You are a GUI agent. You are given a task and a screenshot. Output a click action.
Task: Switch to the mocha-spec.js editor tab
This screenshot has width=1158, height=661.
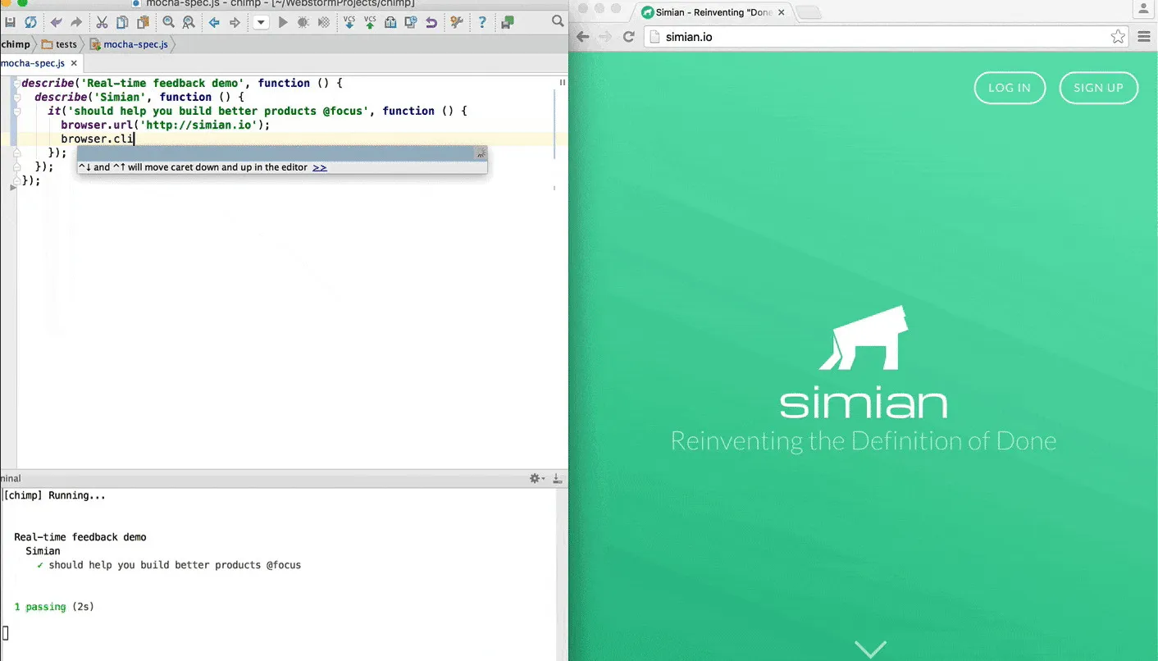click(34, 62)
